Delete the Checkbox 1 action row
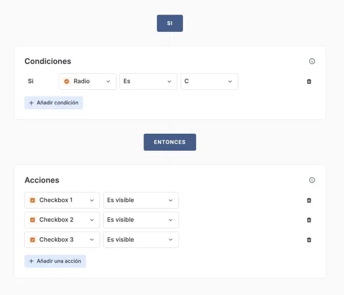344x295 pixels. pyautogui.click(x=309, y=200)
